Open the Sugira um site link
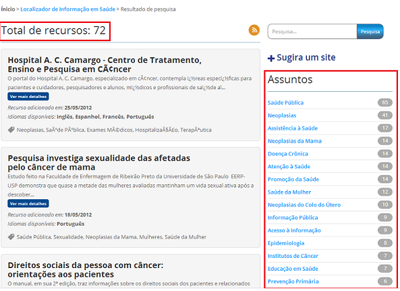Image resolution: width=400 pixels, height=291 pixels. tap(306, 57)
